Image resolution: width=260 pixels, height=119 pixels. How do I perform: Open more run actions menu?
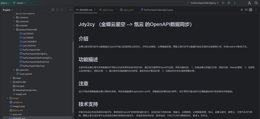pyautogui.click(x=235, y=3)
